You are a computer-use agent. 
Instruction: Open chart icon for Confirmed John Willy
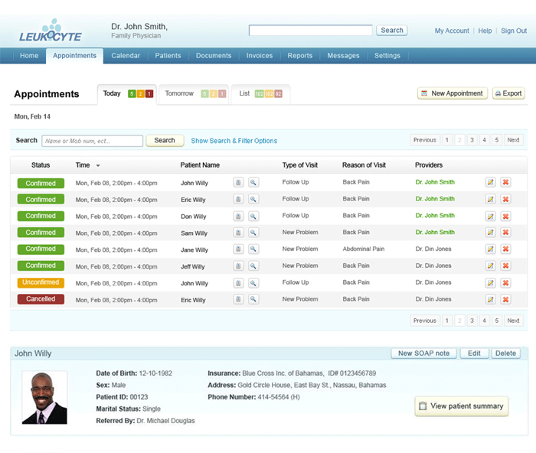coord(238,182)
